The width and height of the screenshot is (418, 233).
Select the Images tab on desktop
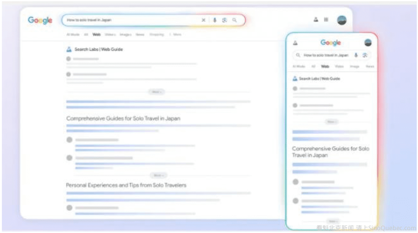click(x=125, y=34)
